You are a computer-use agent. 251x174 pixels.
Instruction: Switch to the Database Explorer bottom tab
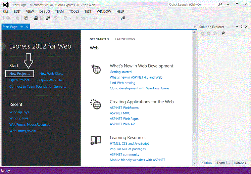pos(241,163)
